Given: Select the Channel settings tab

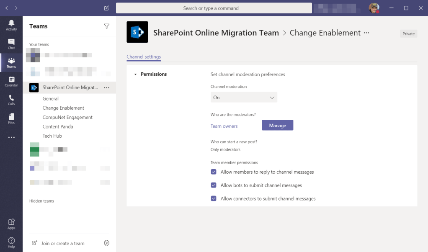Looking at the screenshot, I should coord(144,57).
